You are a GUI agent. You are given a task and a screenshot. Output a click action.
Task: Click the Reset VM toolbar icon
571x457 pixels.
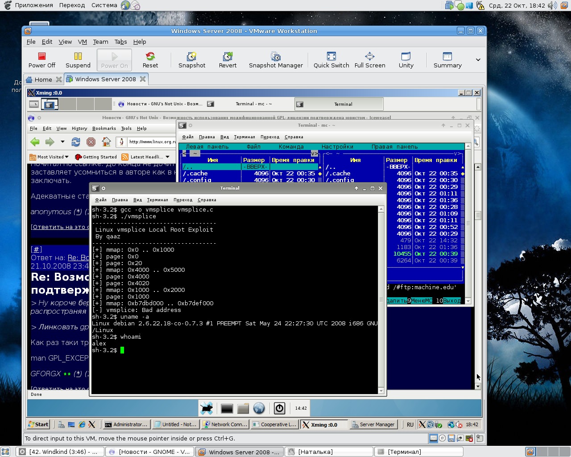pyautogui.click(x=150, y=60)
